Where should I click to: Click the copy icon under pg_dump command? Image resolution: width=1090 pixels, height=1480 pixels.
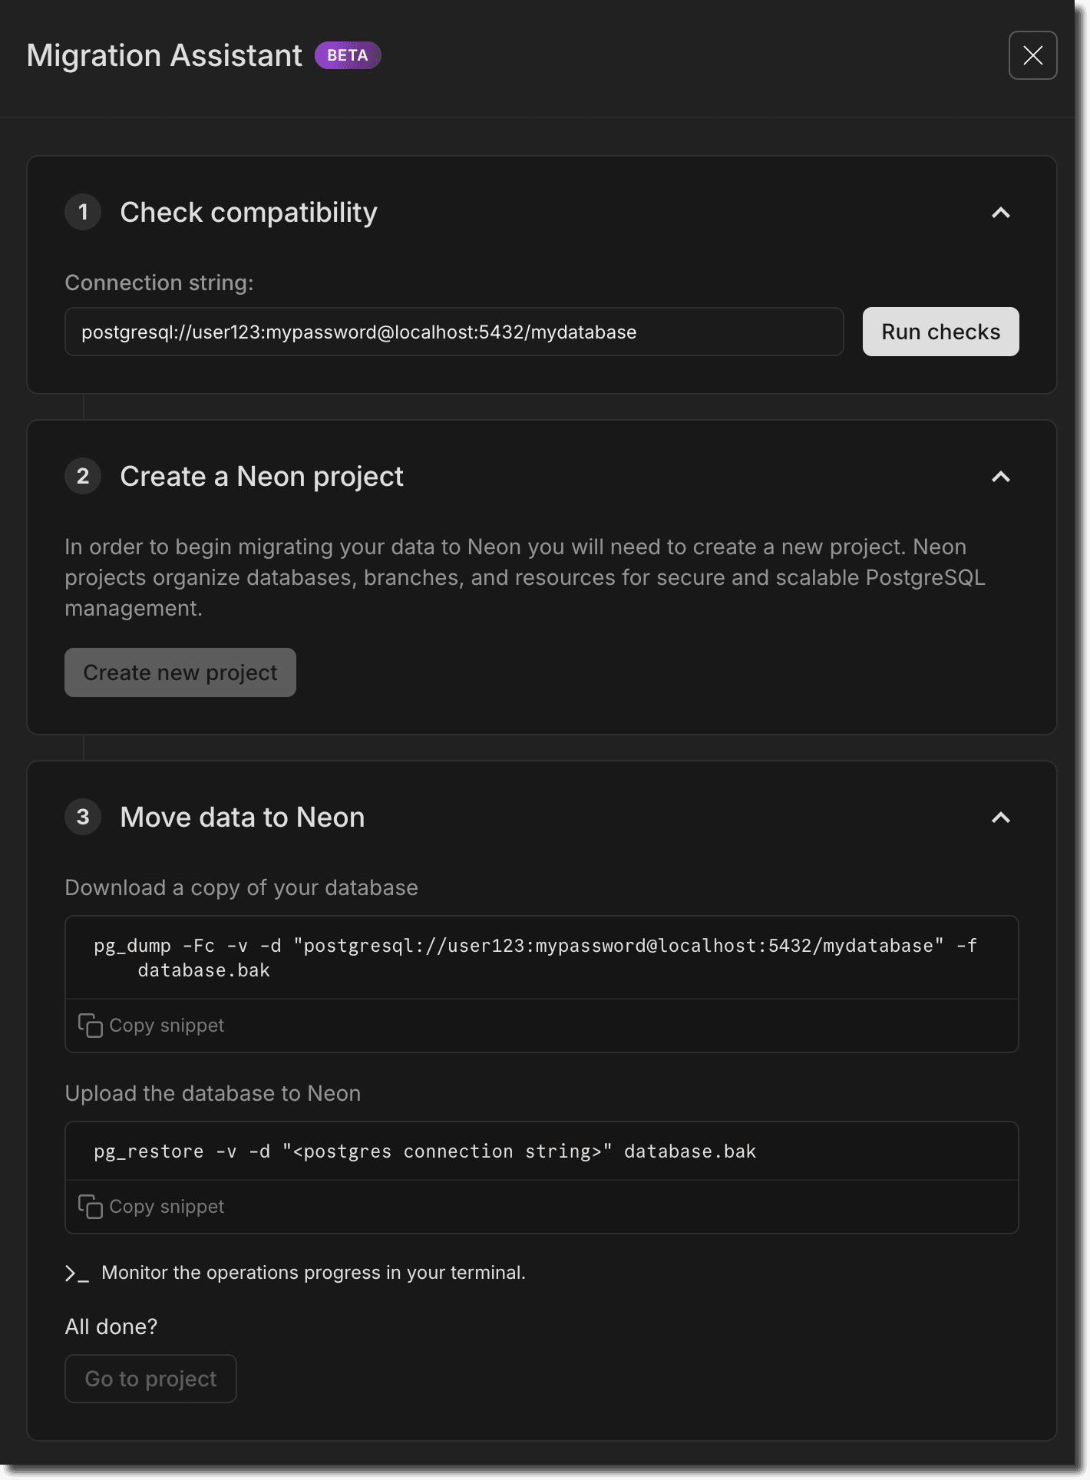pyautogui.click(x=90, y=1026)
